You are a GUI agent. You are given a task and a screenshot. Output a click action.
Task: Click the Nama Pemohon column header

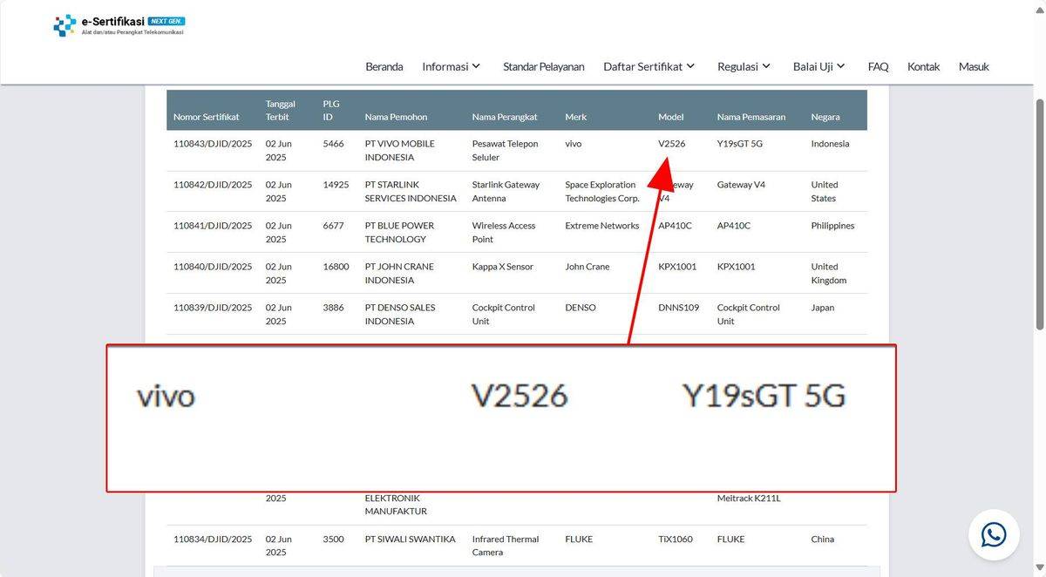(x=396, y=117)
